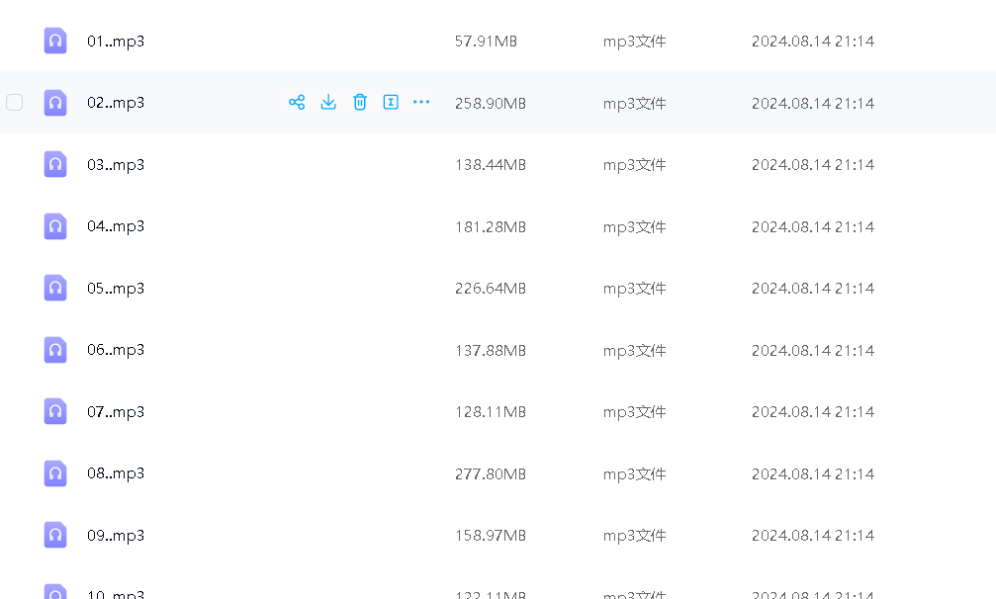This screenshot has width=996, height=599.
Task: Click the 07..mp3 file name
Action: tap(116, 411)
